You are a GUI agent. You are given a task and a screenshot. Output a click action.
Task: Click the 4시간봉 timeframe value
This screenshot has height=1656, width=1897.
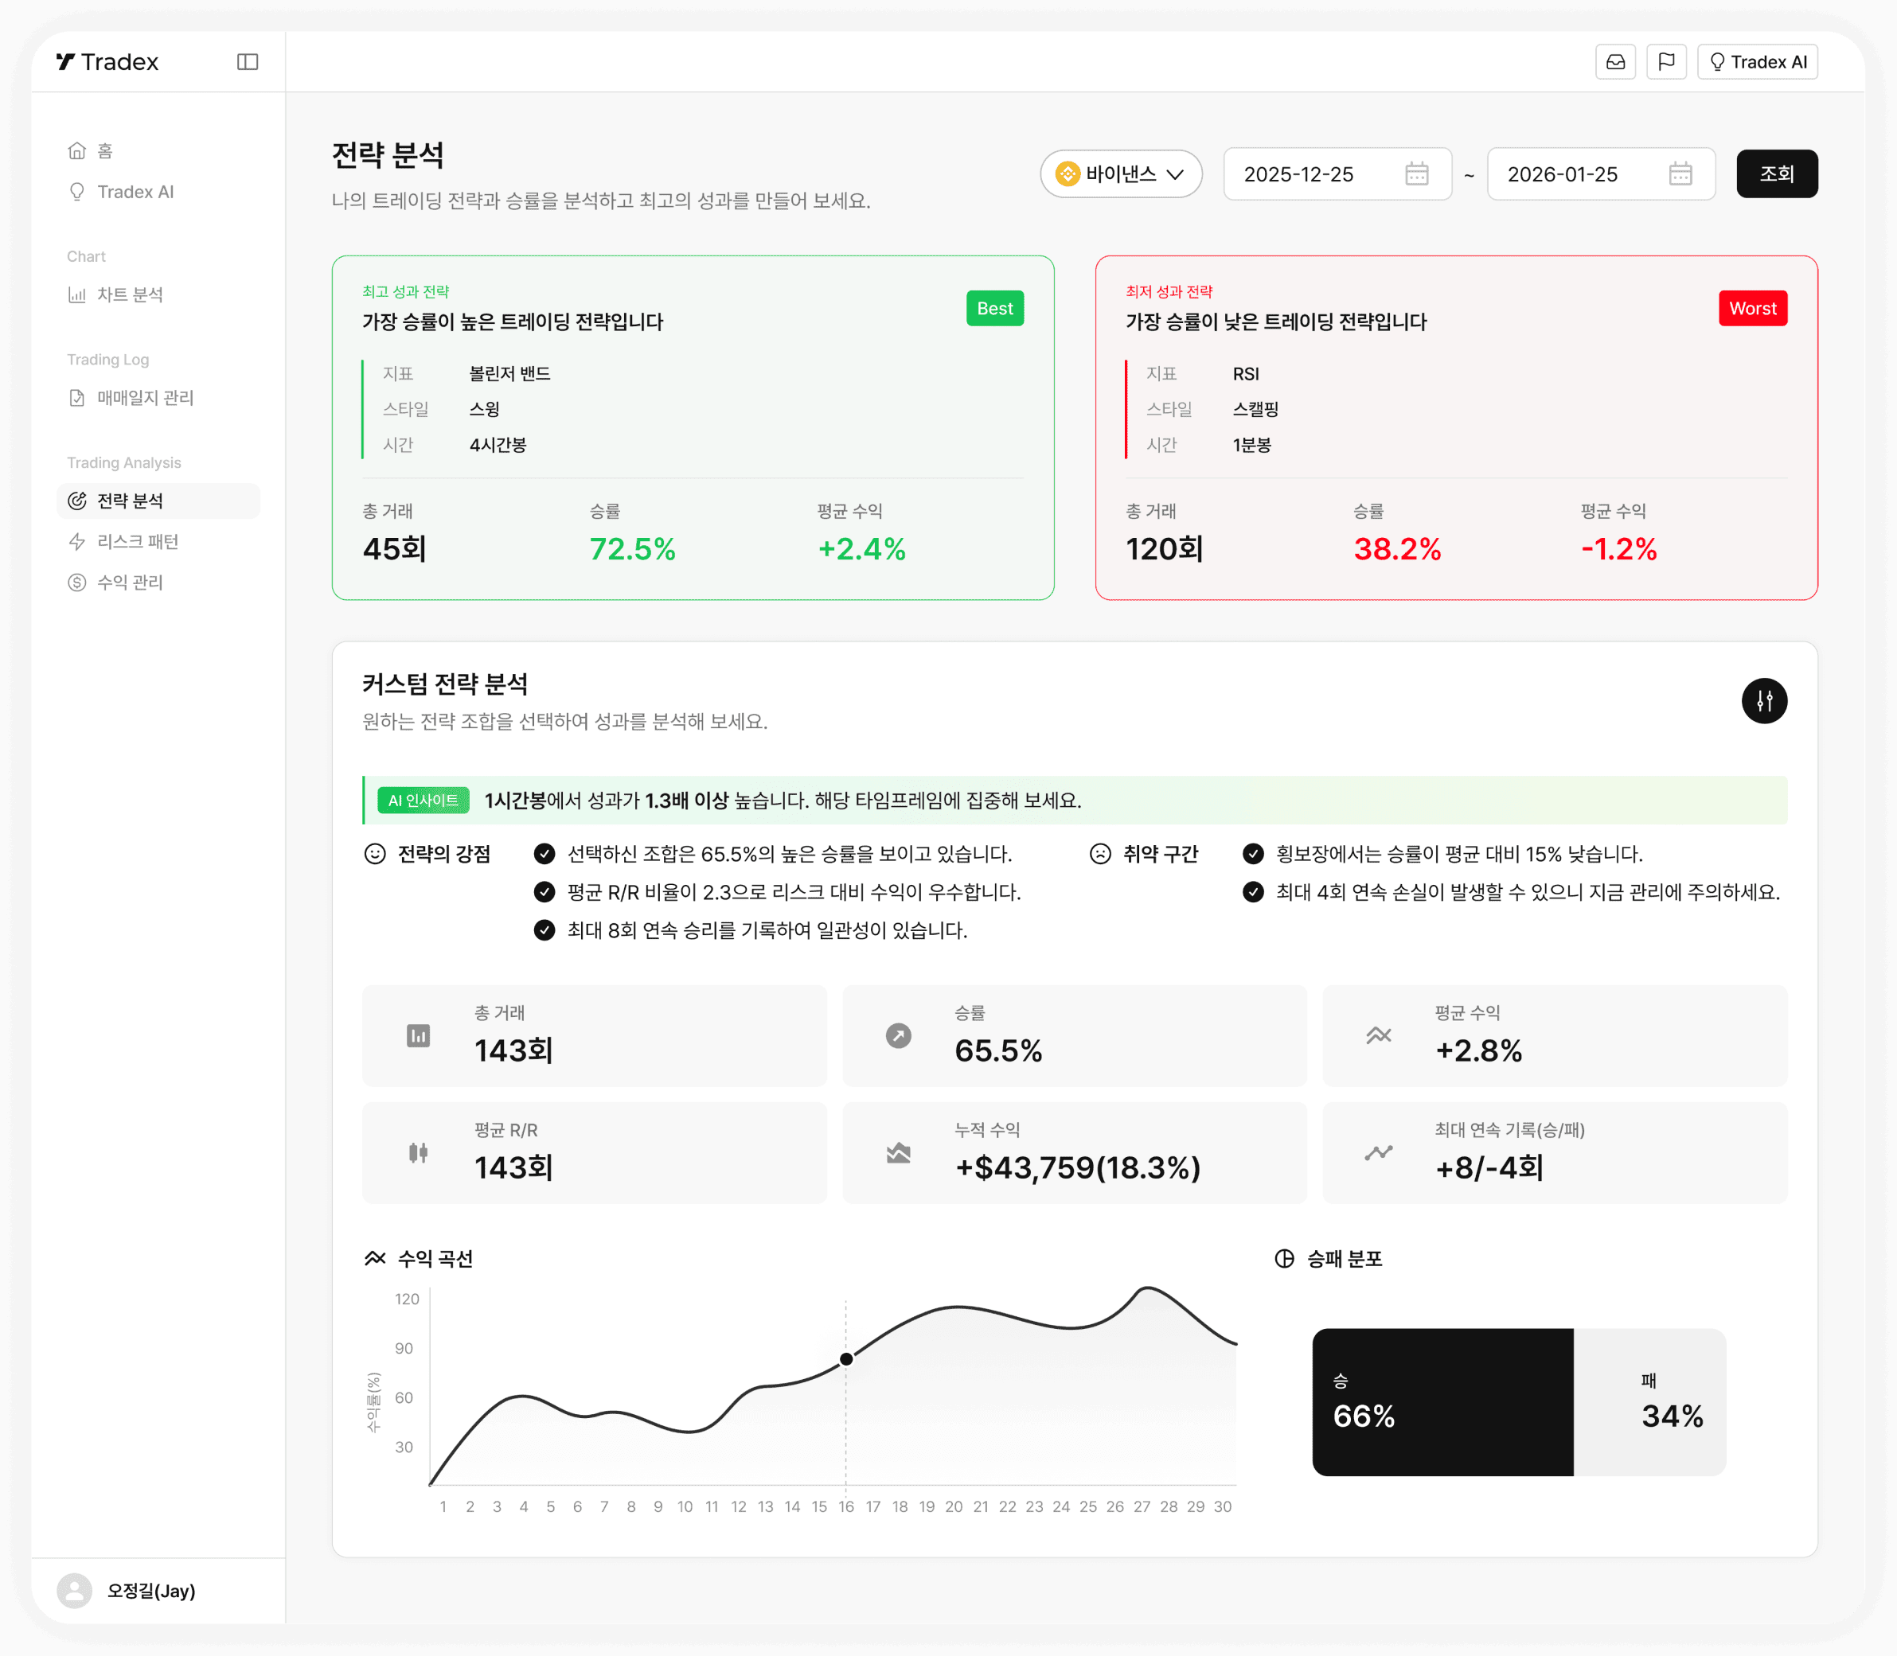pyautogui.click(x=498, y=445)
